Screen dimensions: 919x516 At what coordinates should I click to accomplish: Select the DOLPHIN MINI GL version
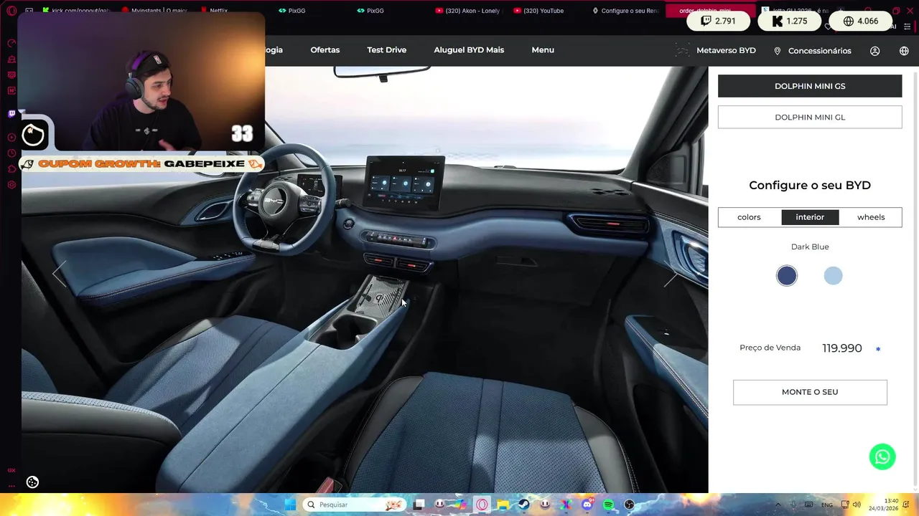pyautogui.click(x=810, y=117)
